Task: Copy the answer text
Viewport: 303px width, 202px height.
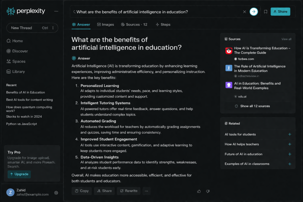Action: tap(82, 191)
